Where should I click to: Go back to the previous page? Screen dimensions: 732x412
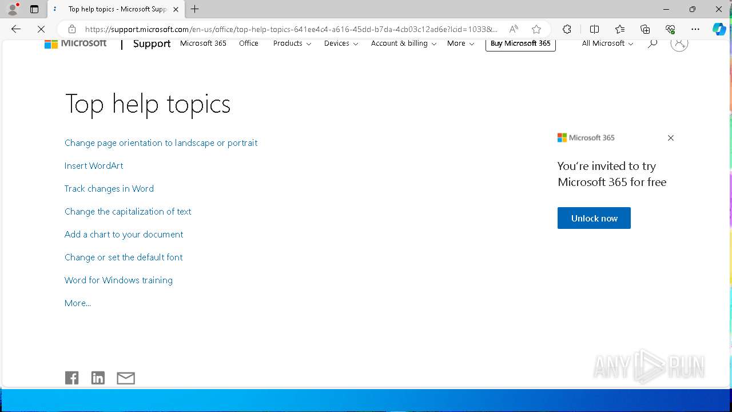(x=16, y=29)
